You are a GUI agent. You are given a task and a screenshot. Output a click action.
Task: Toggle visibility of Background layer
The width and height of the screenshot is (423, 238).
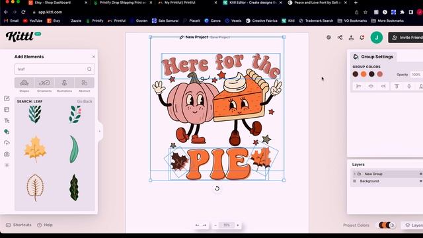tap(420, 181)
